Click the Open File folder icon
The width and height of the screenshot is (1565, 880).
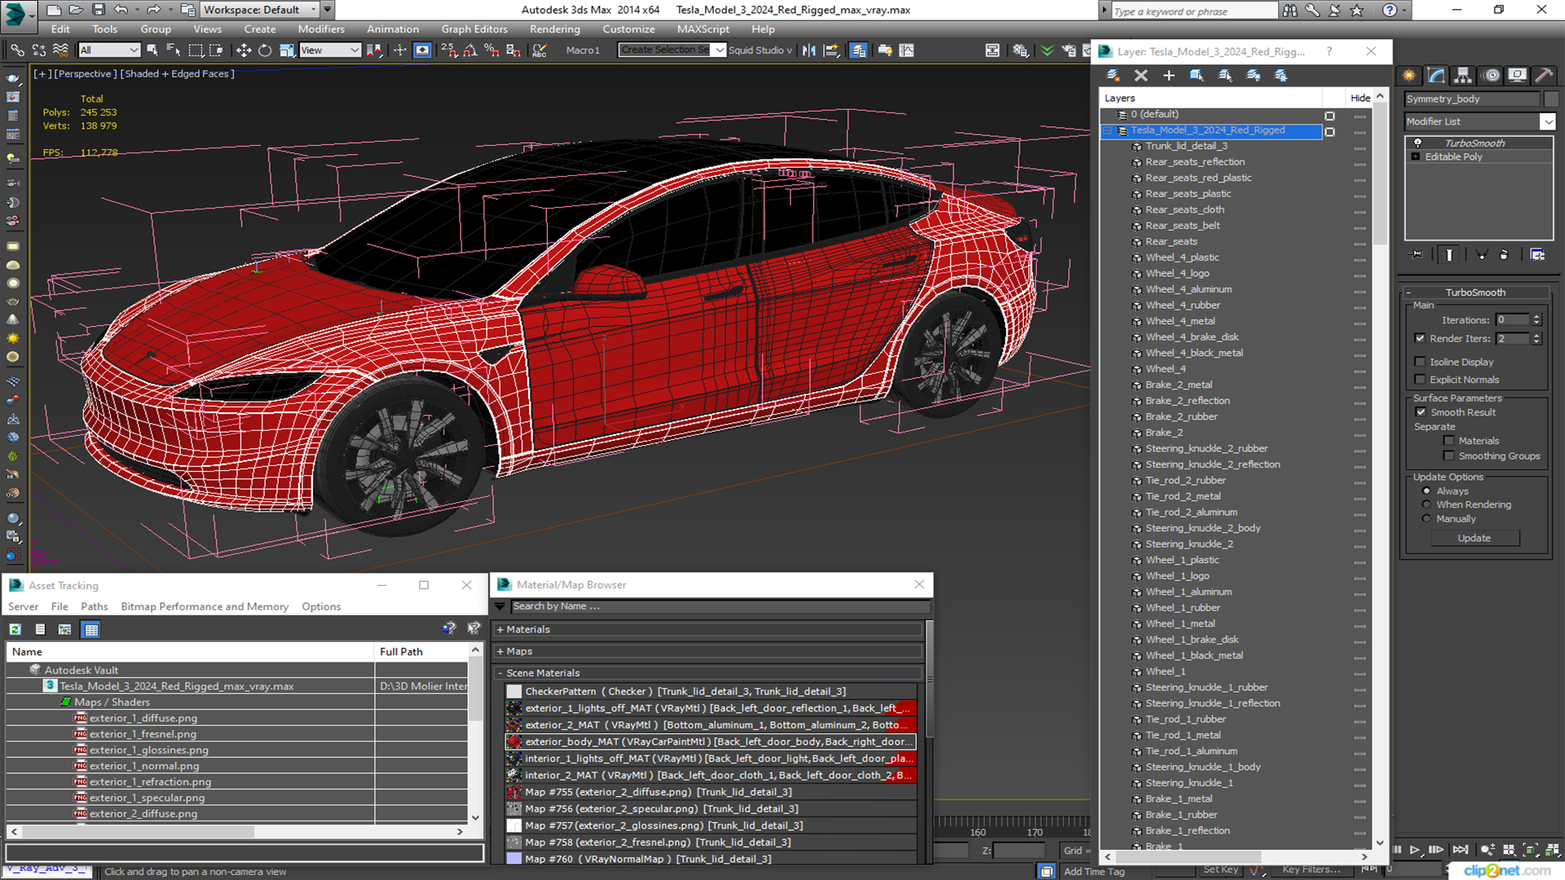75,10
